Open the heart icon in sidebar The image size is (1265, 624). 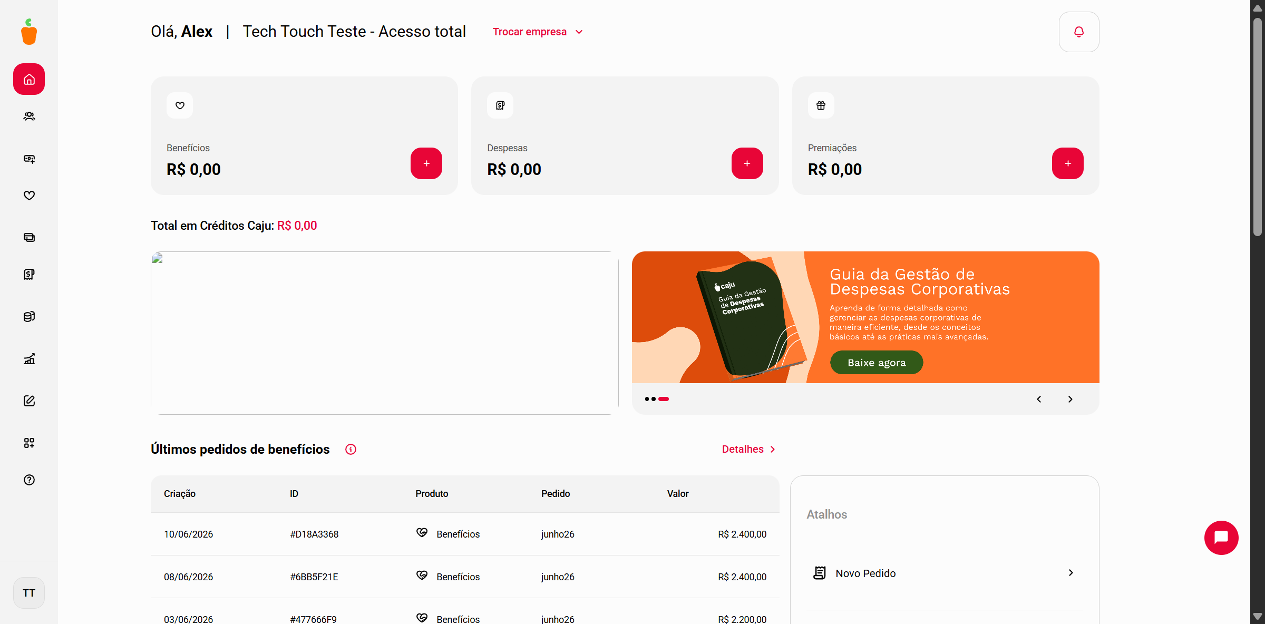pyautogui.click(x=29, y=196)
